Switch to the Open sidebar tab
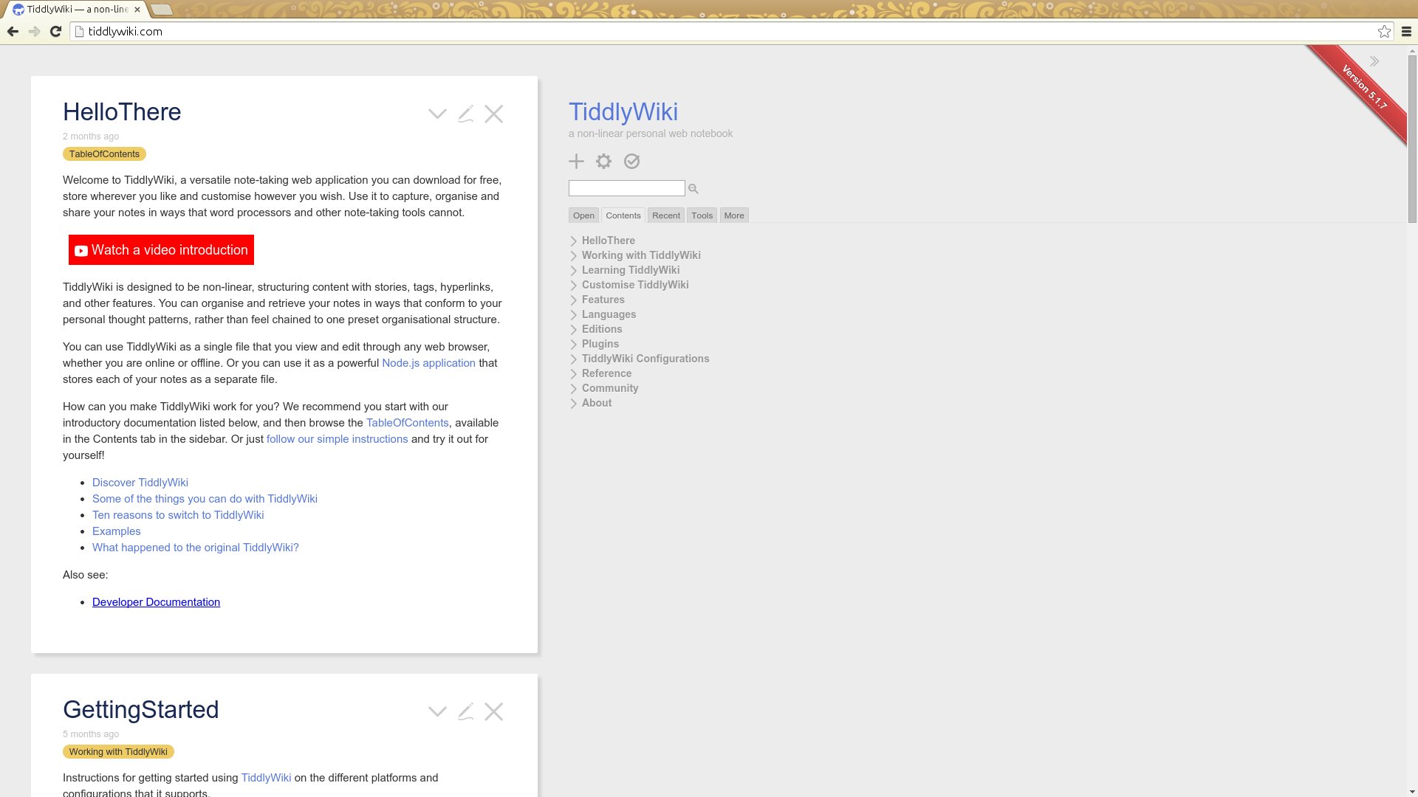Viewport: 1418px width, 797px height. (x=583, y=215)
